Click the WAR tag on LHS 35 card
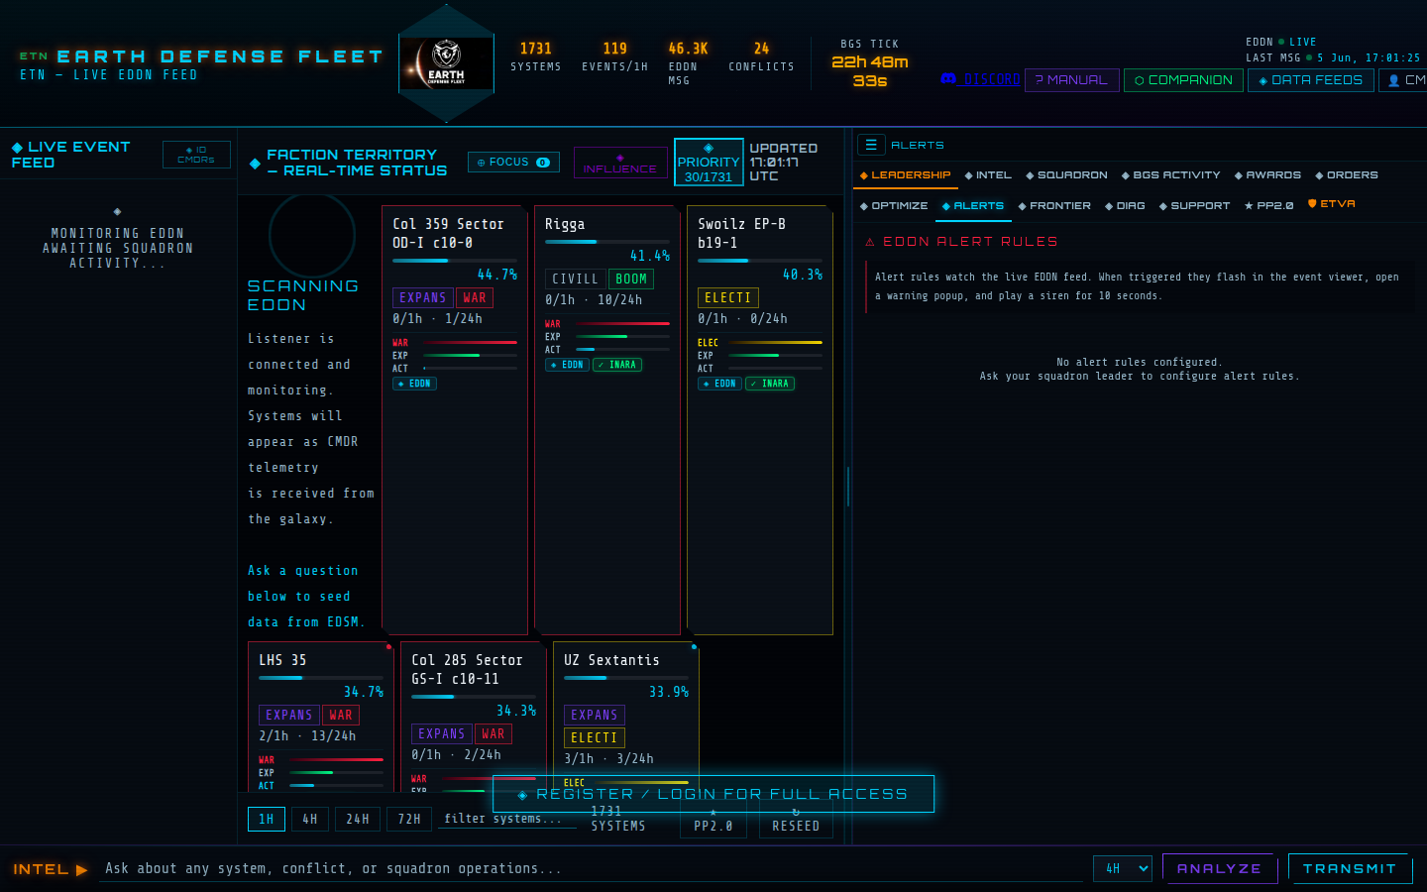 point(341,716)
